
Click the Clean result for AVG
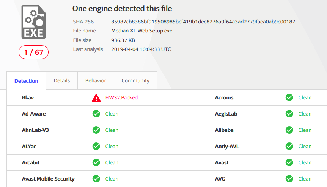(305, 179)
